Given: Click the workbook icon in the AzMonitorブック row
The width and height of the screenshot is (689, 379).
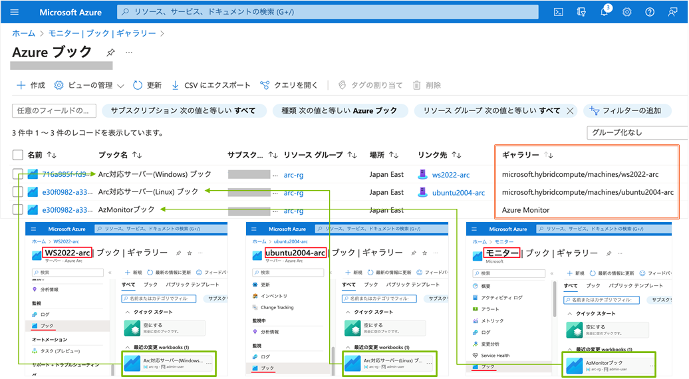Looking at the screenshot, I should tap(33, 210).
